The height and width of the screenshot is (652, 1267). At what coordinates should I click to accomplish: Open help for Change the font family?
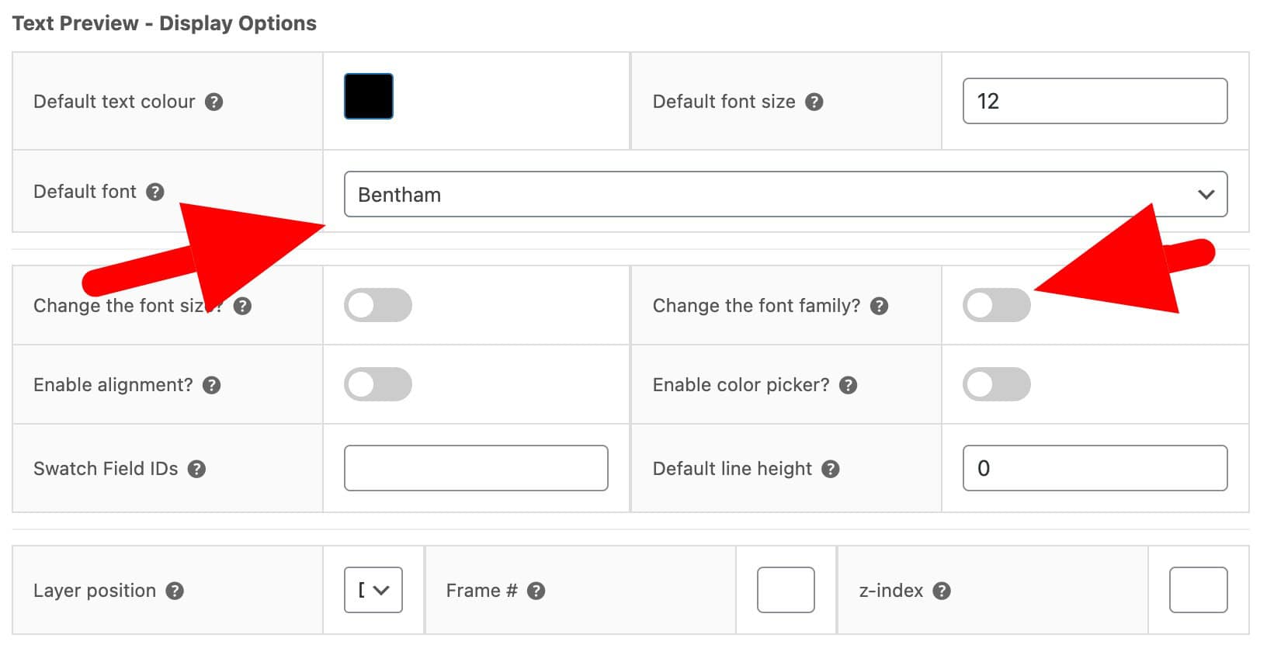(880, 306)
